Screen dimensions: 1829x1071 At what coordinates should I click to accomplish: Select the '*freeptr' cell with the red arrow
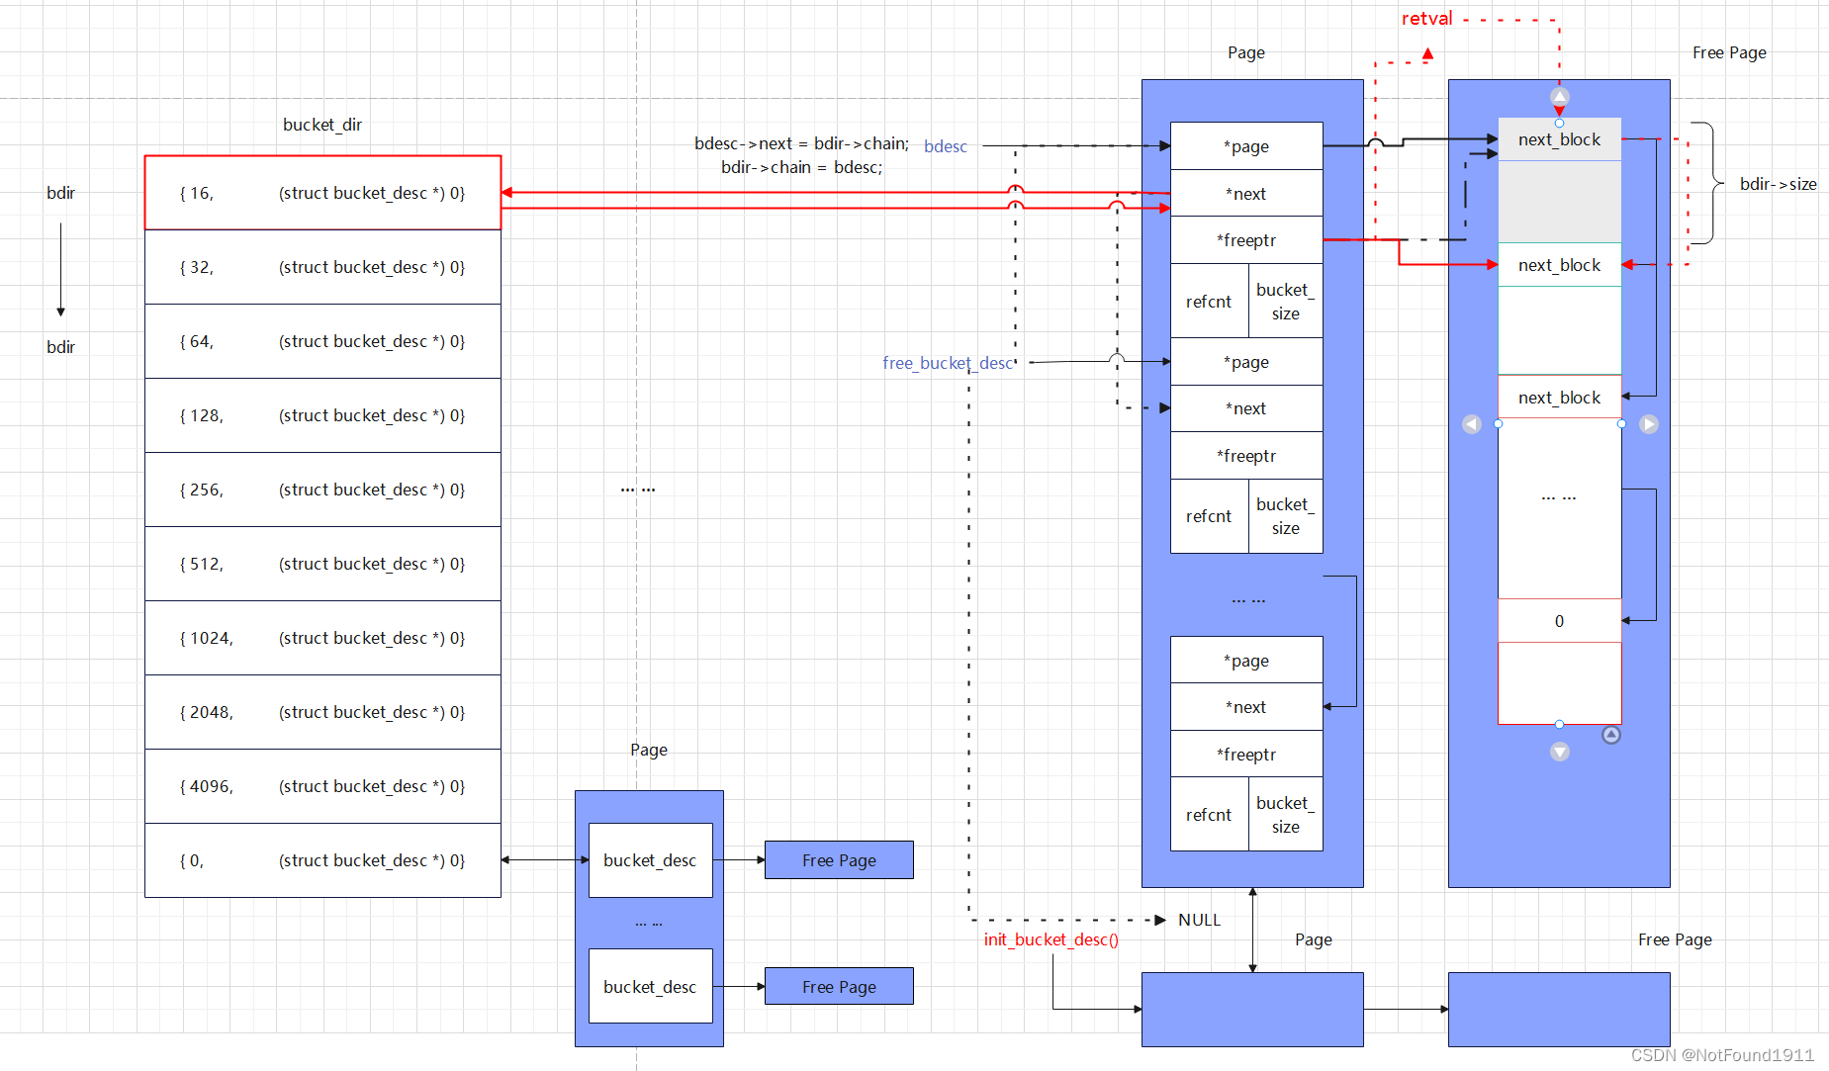[x=1246, y=240]
